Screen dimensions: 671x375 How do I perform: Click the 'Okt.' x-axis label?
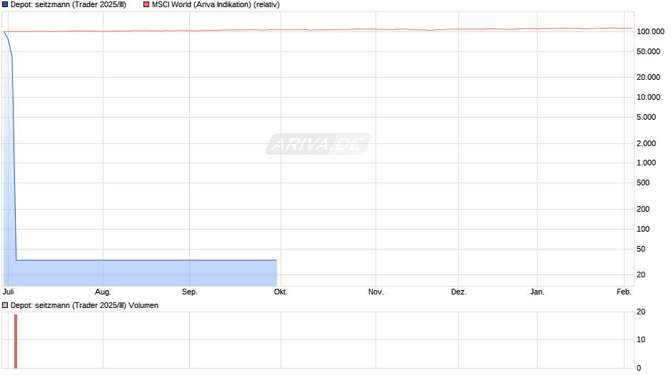[281, 292]
